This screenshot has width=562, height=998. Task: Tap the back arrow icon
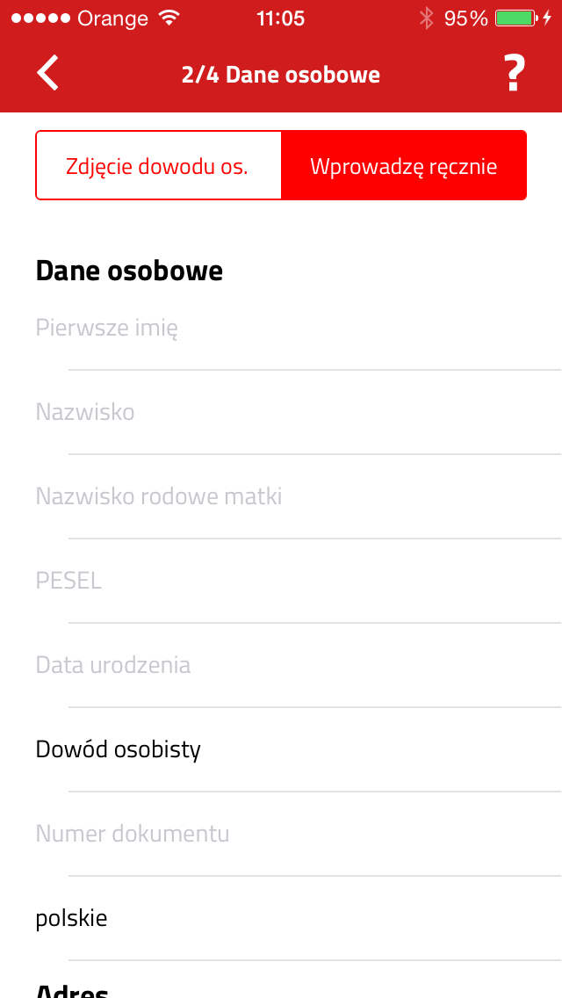coord(48,73)
